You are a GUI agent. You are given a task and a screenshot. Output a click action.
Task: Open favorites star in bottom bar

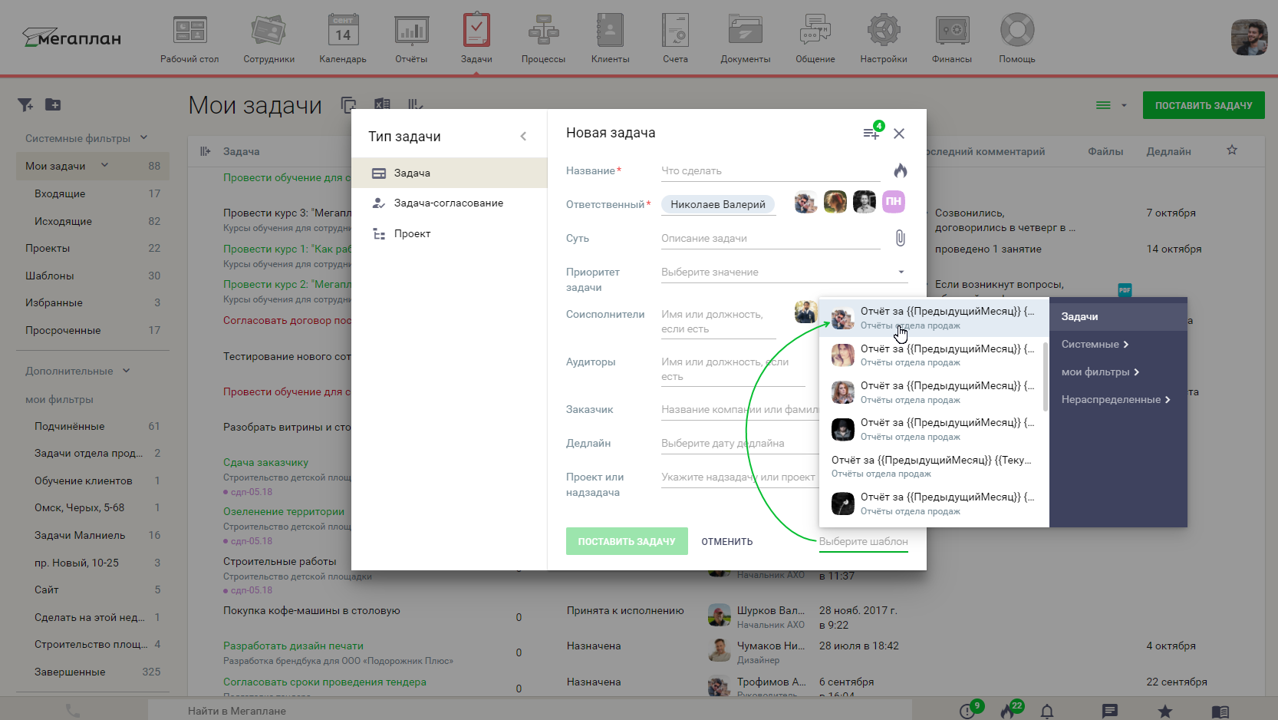pyautogui.click(x=1164, y=711)
